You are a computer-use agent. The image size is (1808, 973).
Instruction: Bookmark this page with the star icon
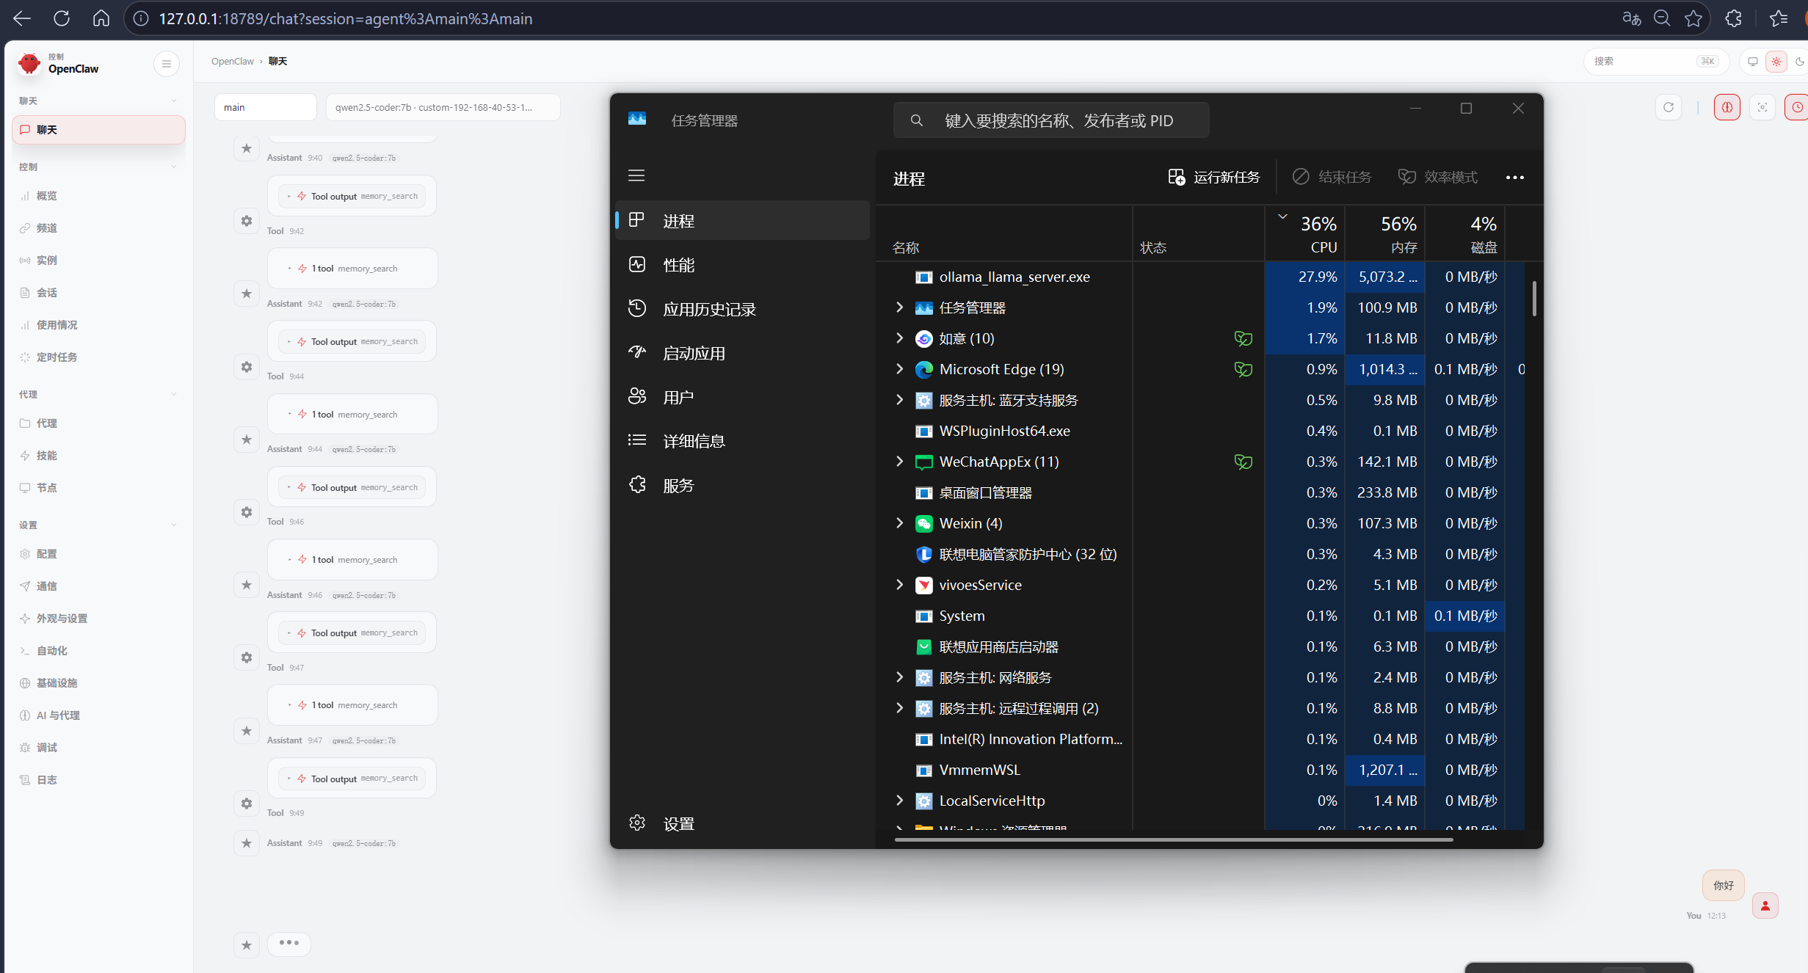point(1693,18)
